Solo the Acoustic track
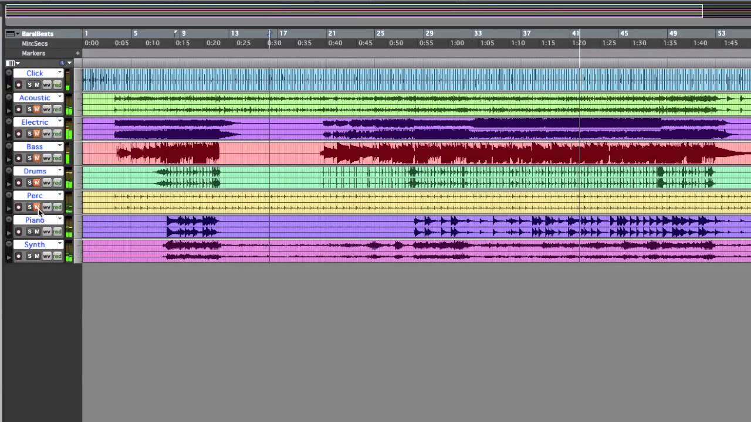The image size is (751, 422). click(x=29, y=110)
